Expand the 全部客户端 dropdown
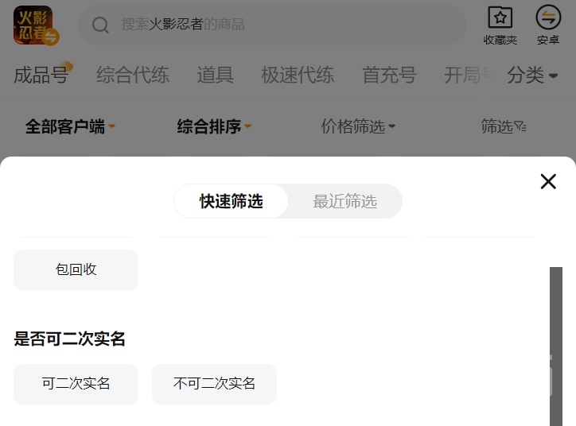576x426 pixels. point(70,126)
